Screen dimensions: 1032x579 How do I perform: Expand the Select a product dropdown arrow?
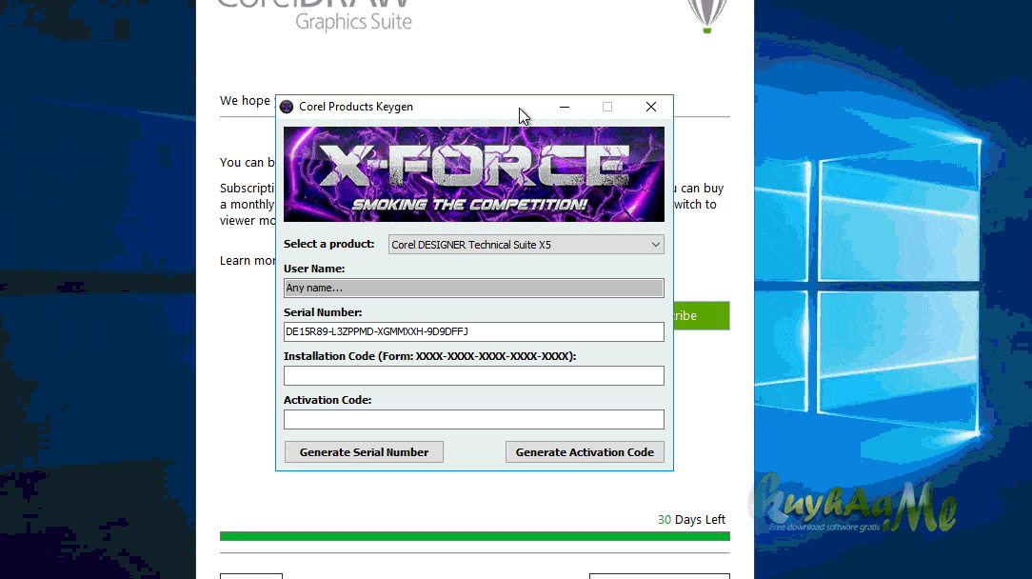click(x=655, y=245)
